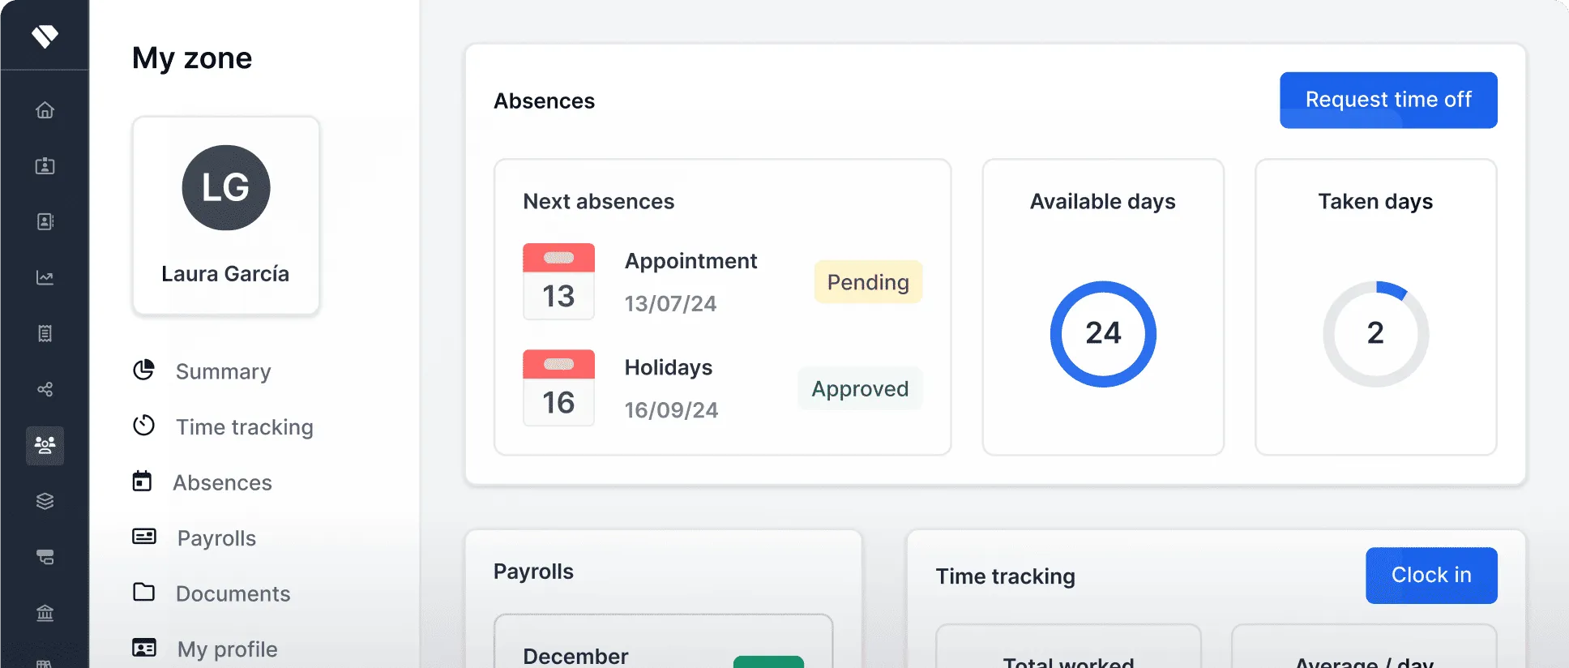
Task: Open My profile in My zone menu
Action: click(228, 649)
